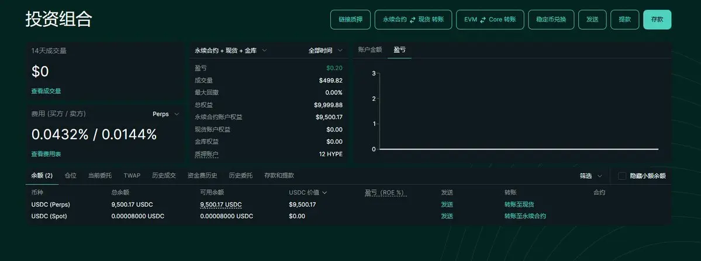Screen dimensions: 701x261
Task: Click the USDC (Spot) coin name
Action: (x=50, y=216)
